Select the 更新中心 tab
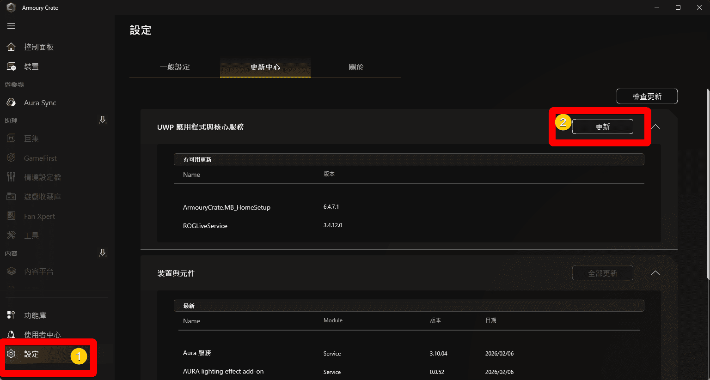710x380 pixels. [265, 67]
